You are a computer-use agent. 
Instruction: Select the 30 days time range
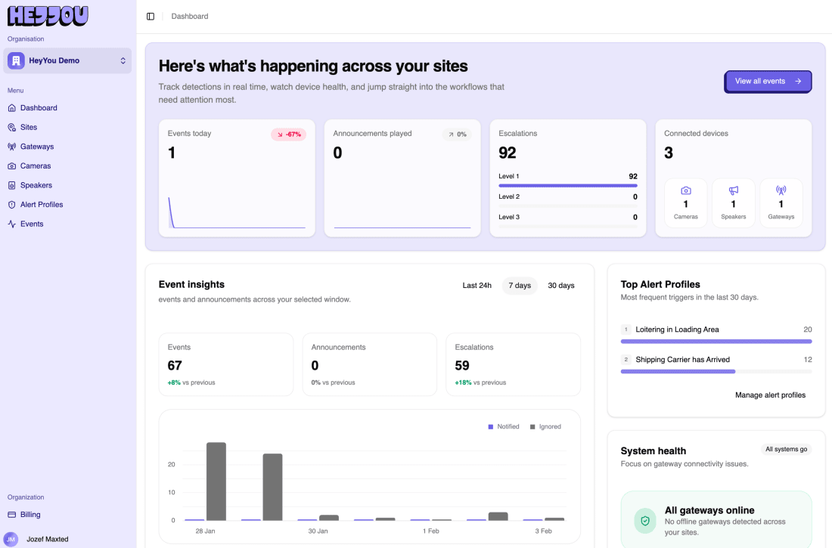coord(561,286)
